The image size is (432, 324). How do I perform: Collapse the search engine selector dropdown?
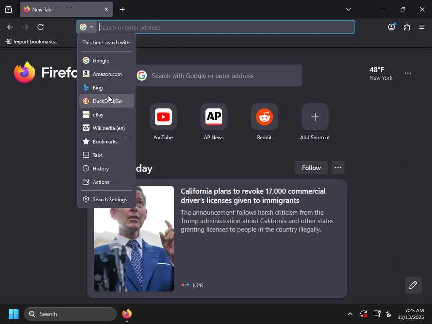(87, 27)
